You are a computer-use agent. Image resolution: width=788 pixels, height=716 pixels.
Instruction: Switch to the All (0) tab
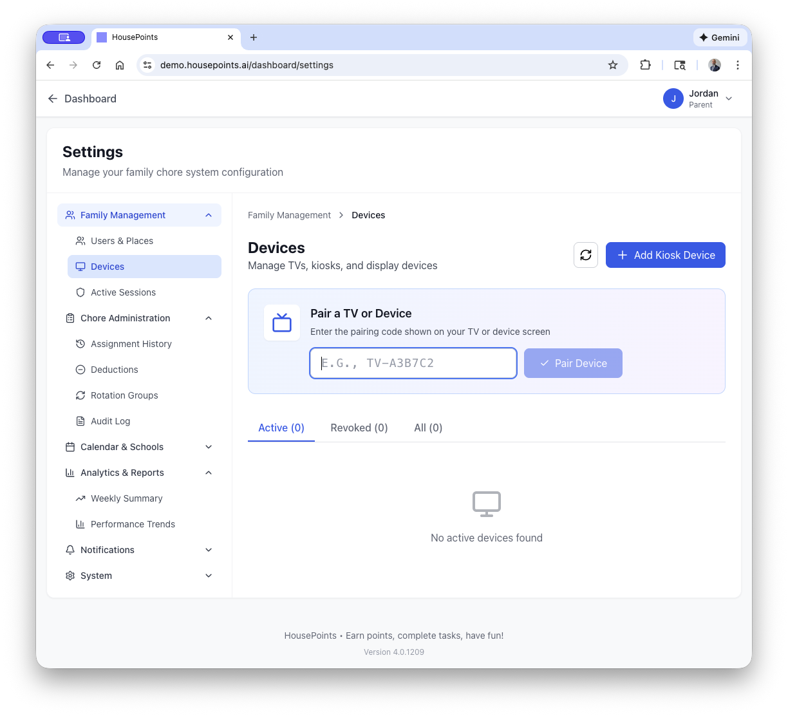(x=428, y=428)
